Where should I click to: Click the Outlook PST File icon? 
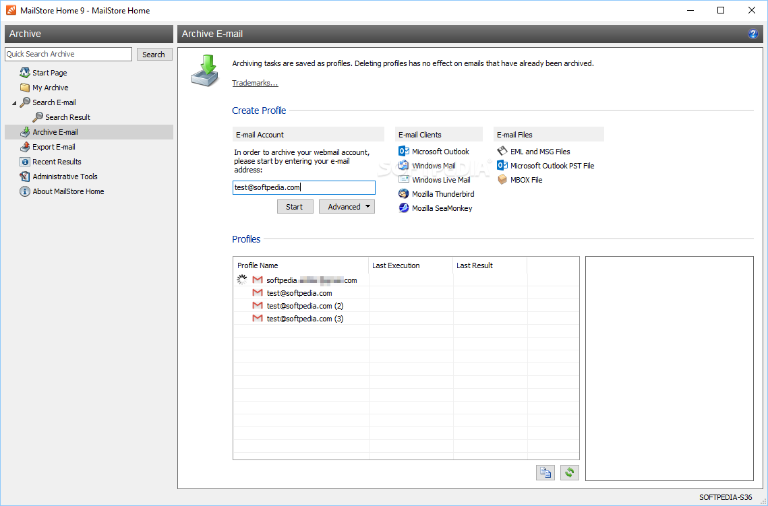(502, 165)
